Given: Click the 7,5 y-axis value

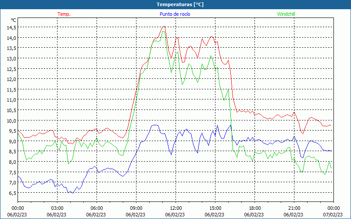Looking at the screenshot, I should (13, 172).
